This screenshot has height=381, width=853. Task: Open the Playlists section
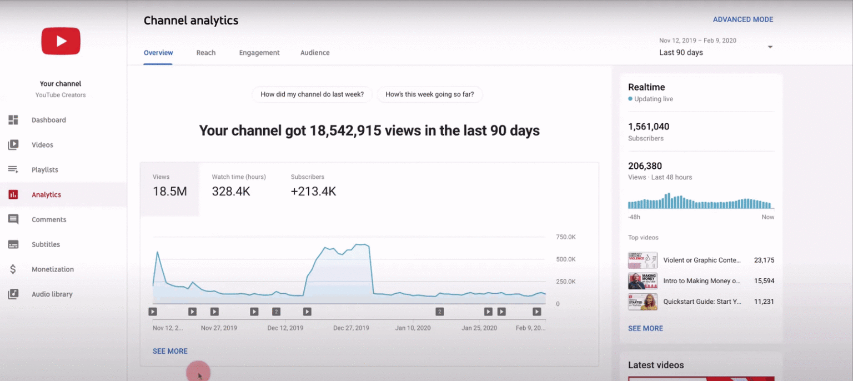pyautogui.click(x=44, y=169)
